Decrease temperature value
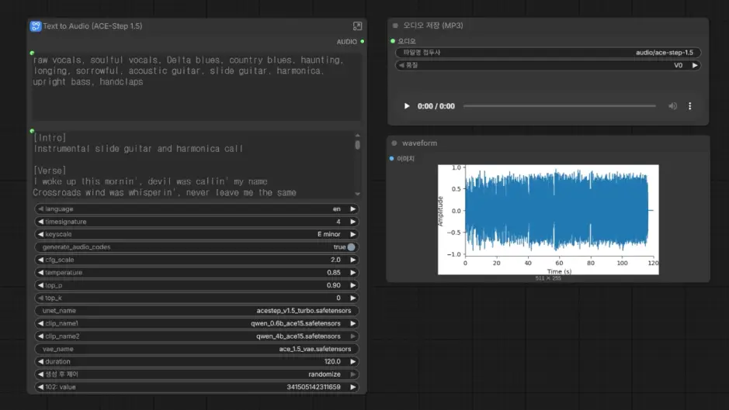 (40, 273)
